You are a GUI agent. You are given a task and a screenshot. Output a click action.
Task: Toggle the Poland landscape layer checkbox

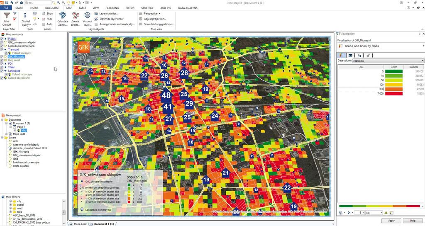pyautogui.click(x=6, y=74)
